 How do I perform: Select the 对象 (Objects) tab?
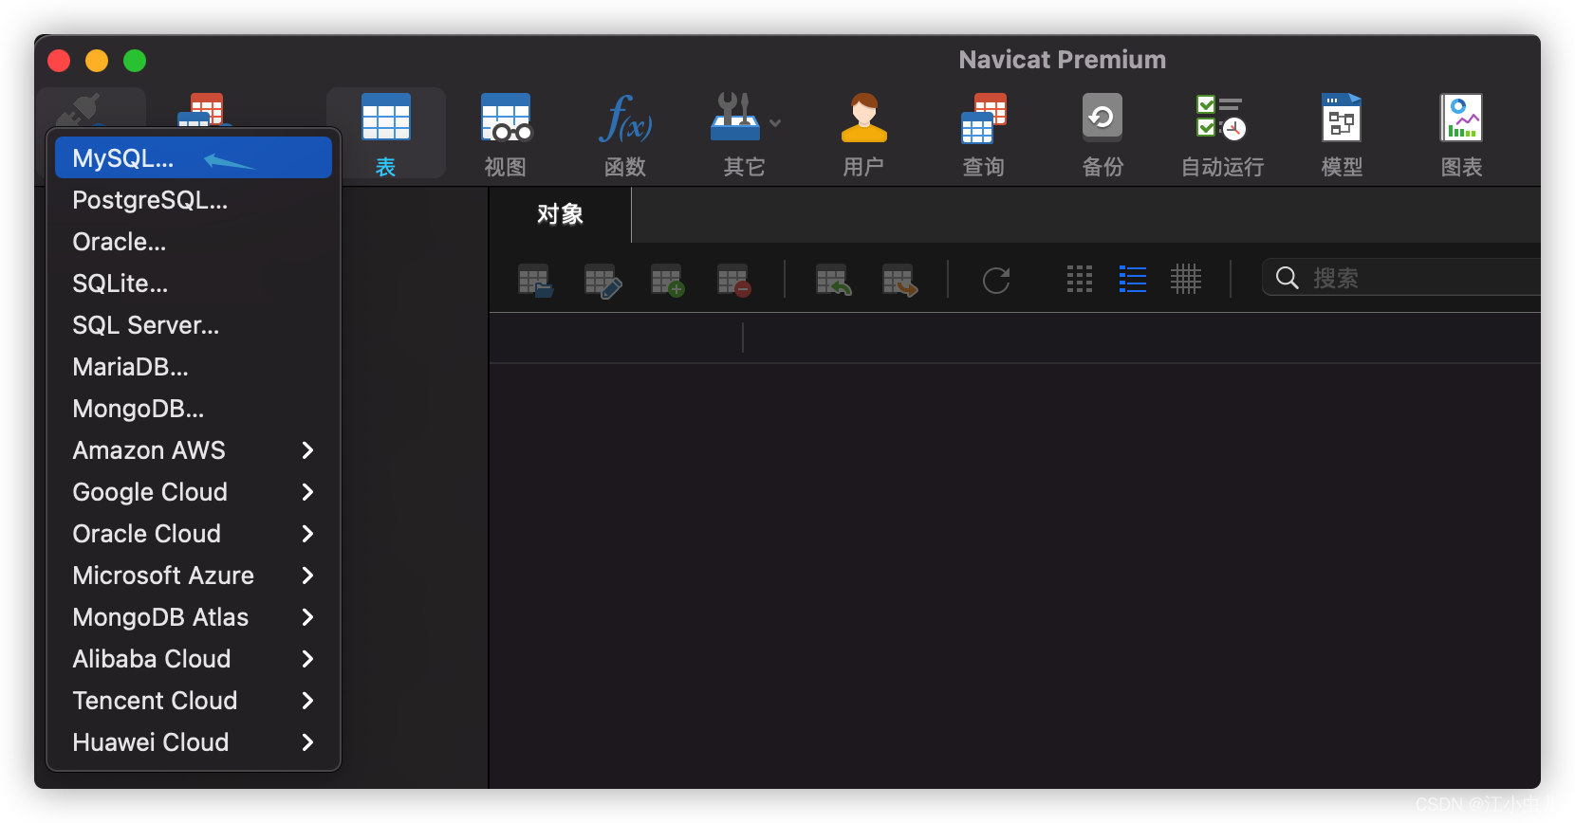tap(560, 214)
